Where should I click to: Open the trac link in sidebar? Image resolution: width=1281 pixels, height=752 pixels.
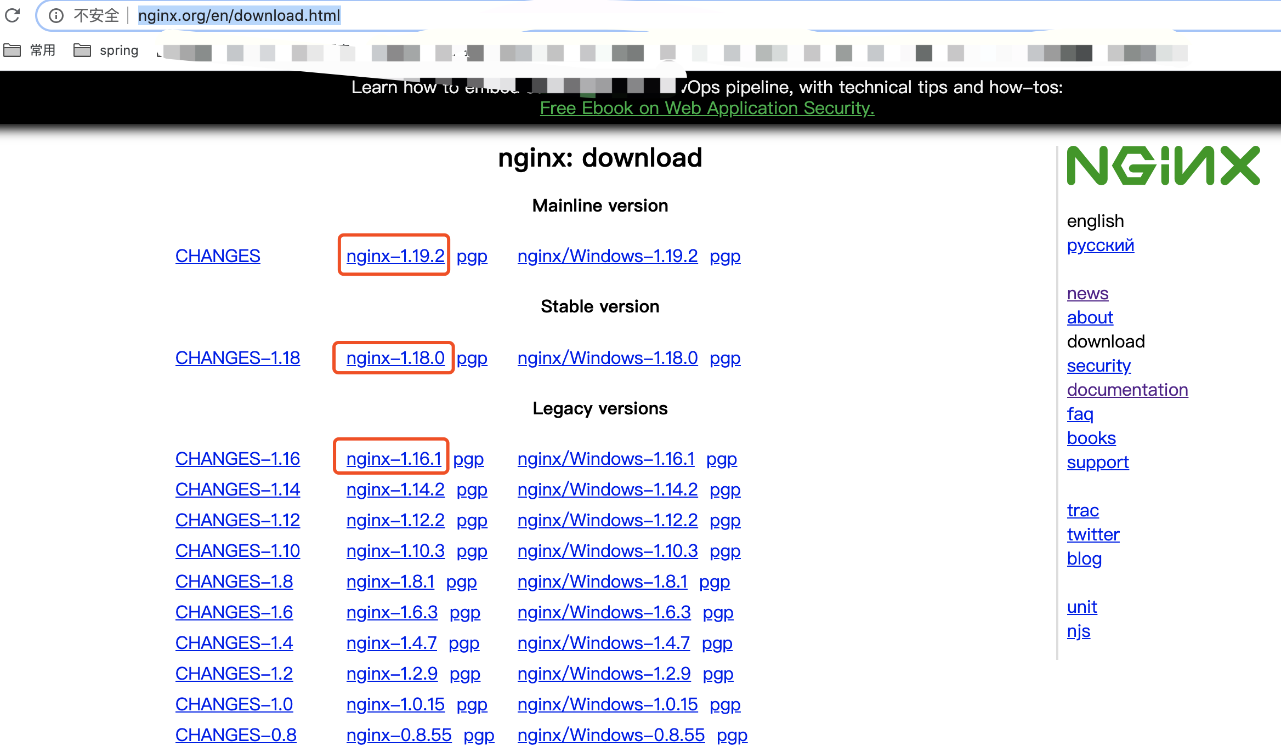click(1082, 510)
